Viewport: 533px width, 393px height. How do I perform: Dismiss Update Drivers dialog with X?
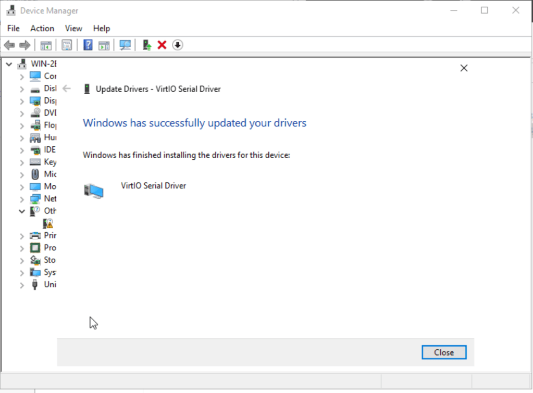tap(464, 68)
